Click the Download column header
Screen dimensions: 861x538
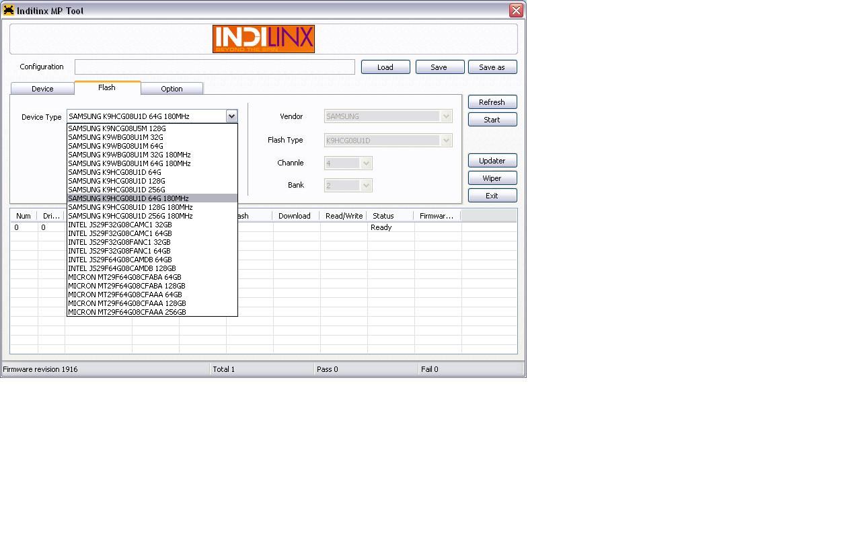pyautogui.click(x=296, y=216)
